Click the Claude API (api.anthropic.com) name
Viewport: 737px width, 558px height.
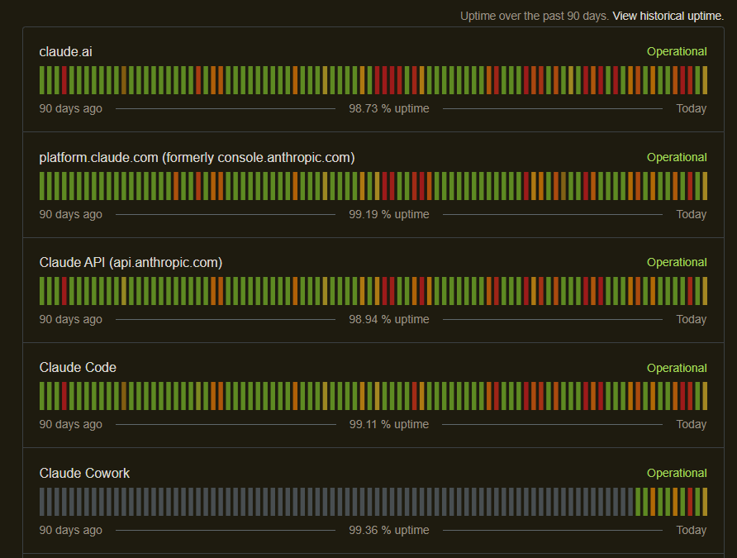(131, 262)
